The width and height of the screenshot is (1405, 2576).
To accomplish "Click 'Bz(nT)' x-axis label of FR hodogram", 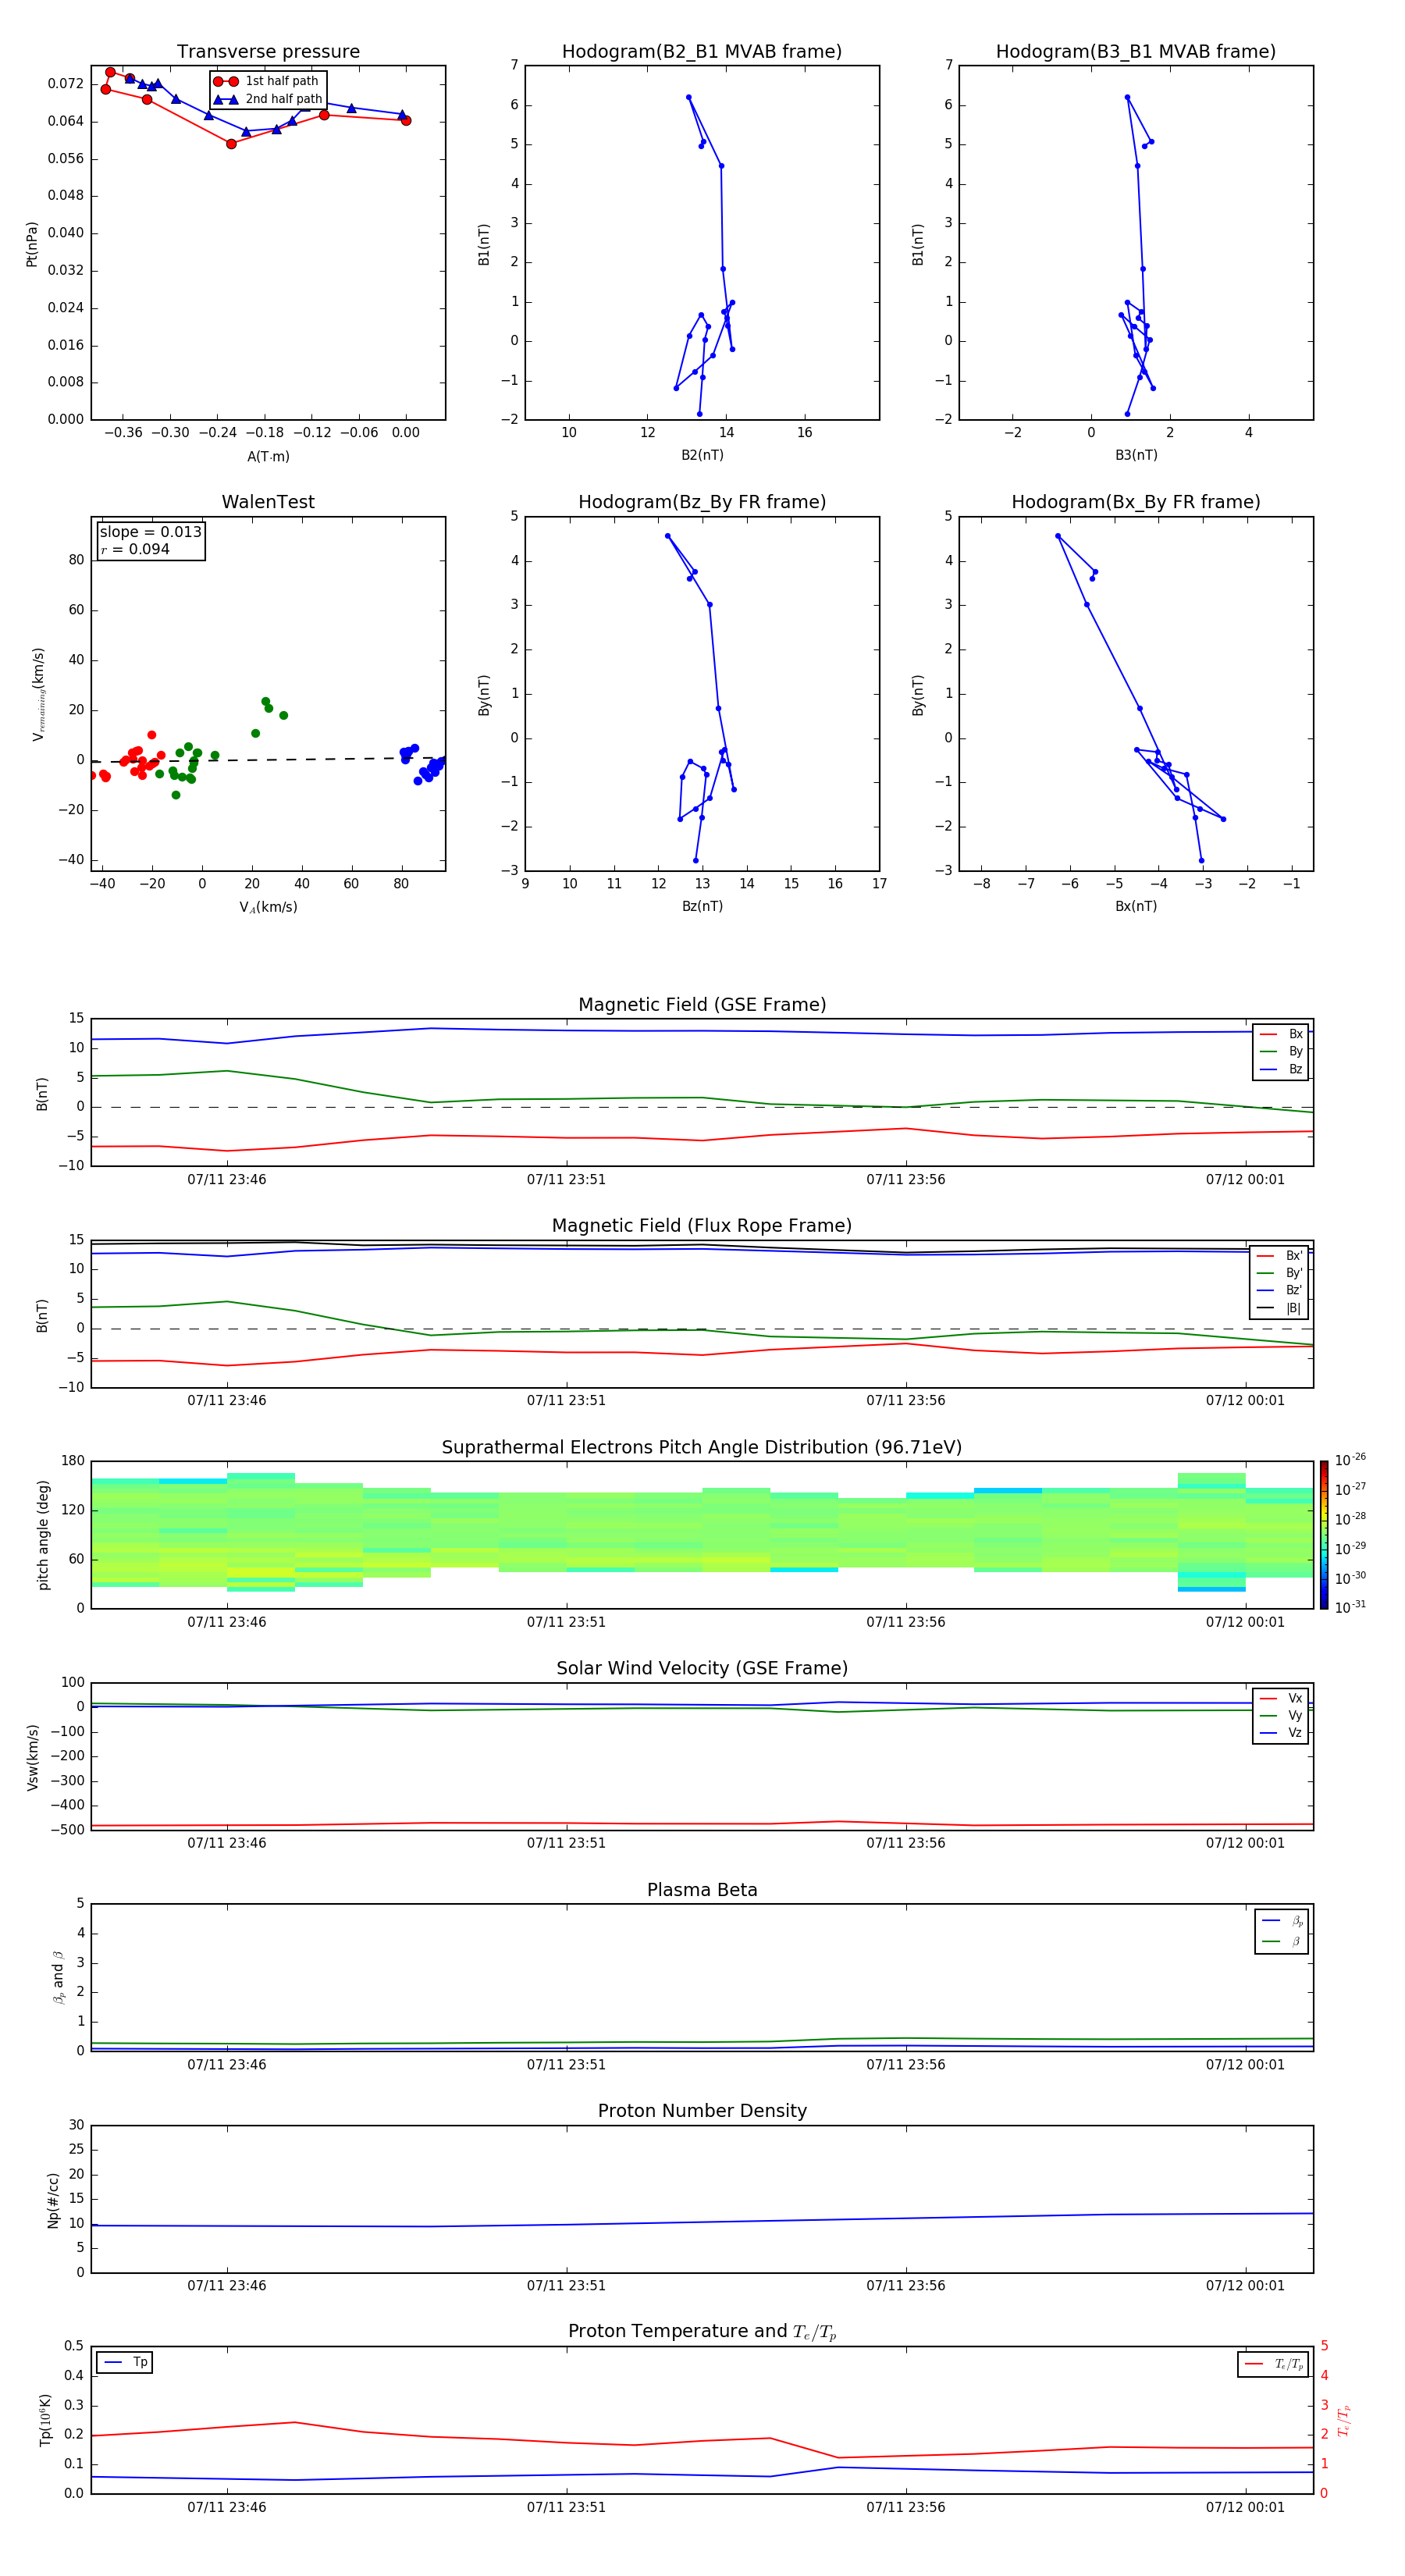I will click(702, 906).
